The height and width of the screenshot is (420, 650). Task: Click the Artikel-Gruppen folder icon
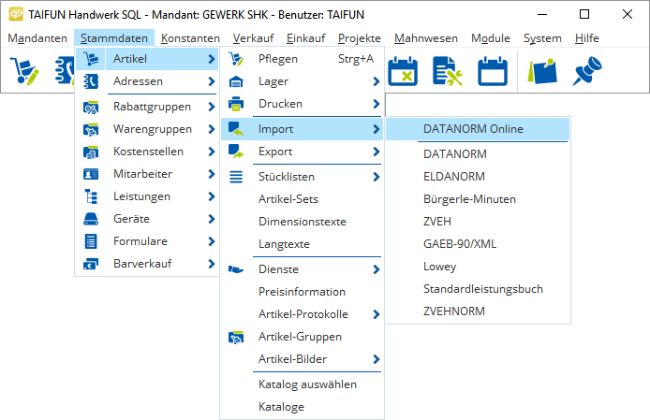pyautogui.click(x=236, y=337)
